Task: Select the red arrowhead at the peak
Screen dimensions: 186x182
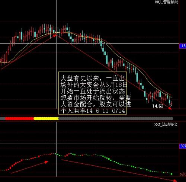Action: 55,36
